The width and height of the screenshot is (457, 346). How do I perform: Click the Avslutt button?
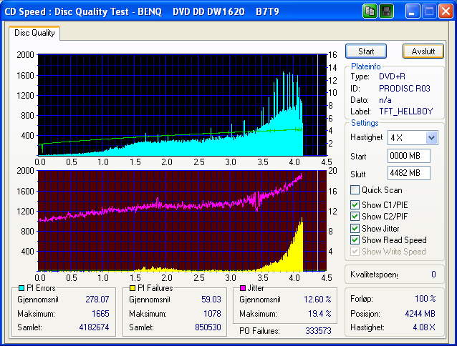(423, 51)
